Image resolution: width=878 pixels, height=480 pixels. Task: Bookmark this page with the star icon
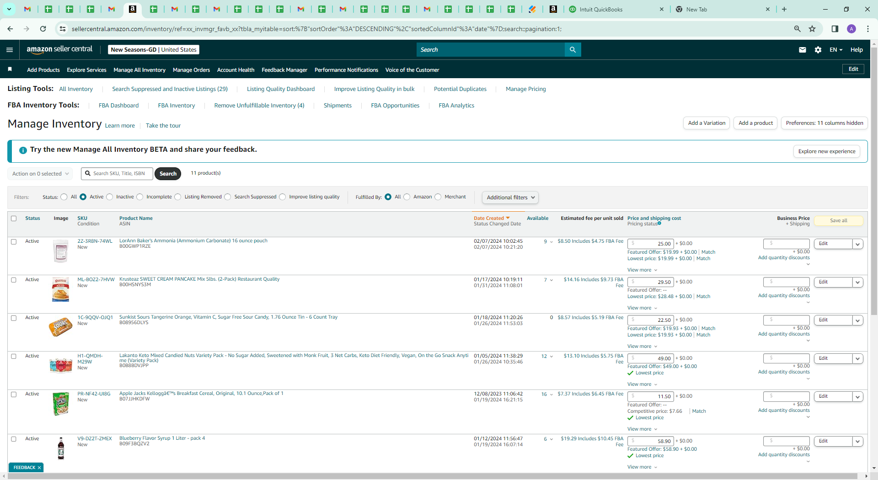[x=812, y=29]
